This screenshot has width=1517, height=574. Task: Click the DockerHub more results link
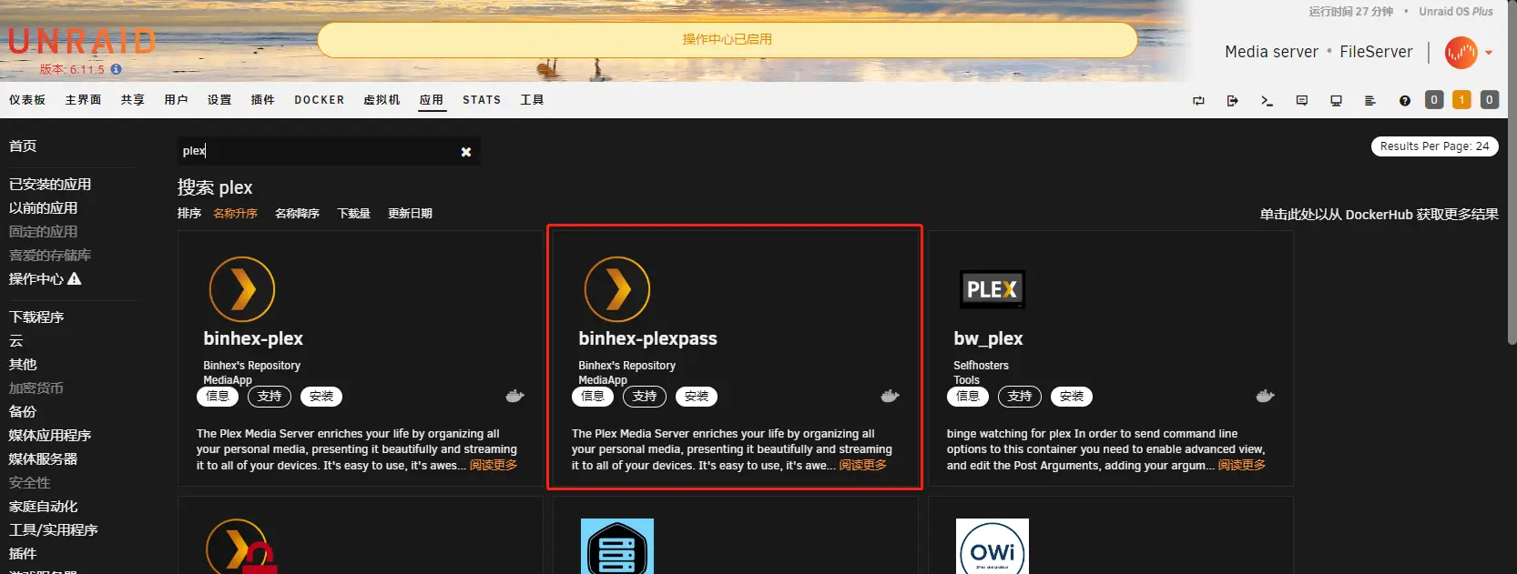[1379, 215]
